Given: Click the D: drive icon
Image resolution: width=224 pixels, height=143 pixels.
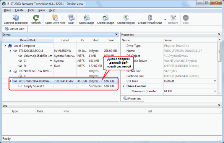Looking at the screenshot, I should point(20,66).
